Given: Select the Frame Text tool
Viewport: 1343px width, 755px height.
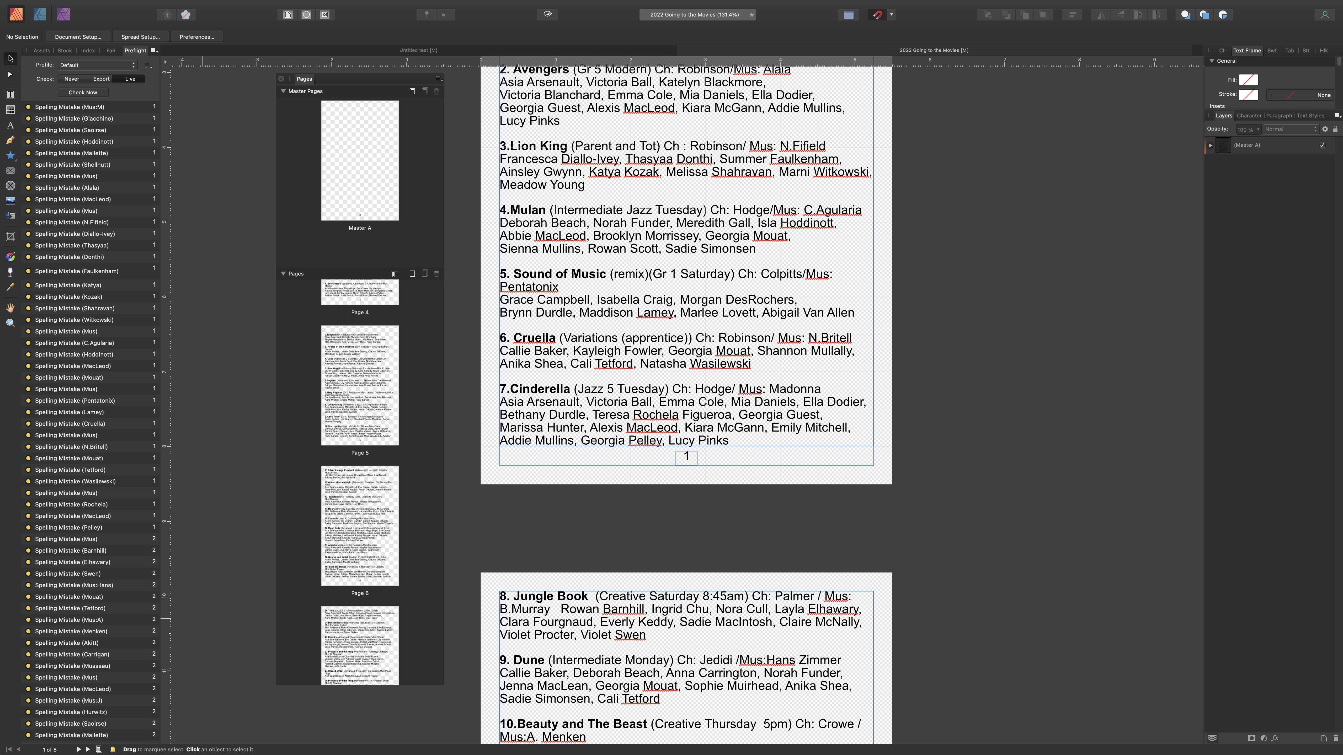Looking at the screenshot, I should pos(10,94).
